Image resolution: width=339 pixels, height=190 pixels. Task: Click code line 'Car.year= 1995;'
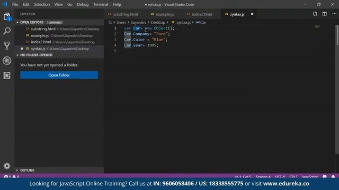coord(141,45)
